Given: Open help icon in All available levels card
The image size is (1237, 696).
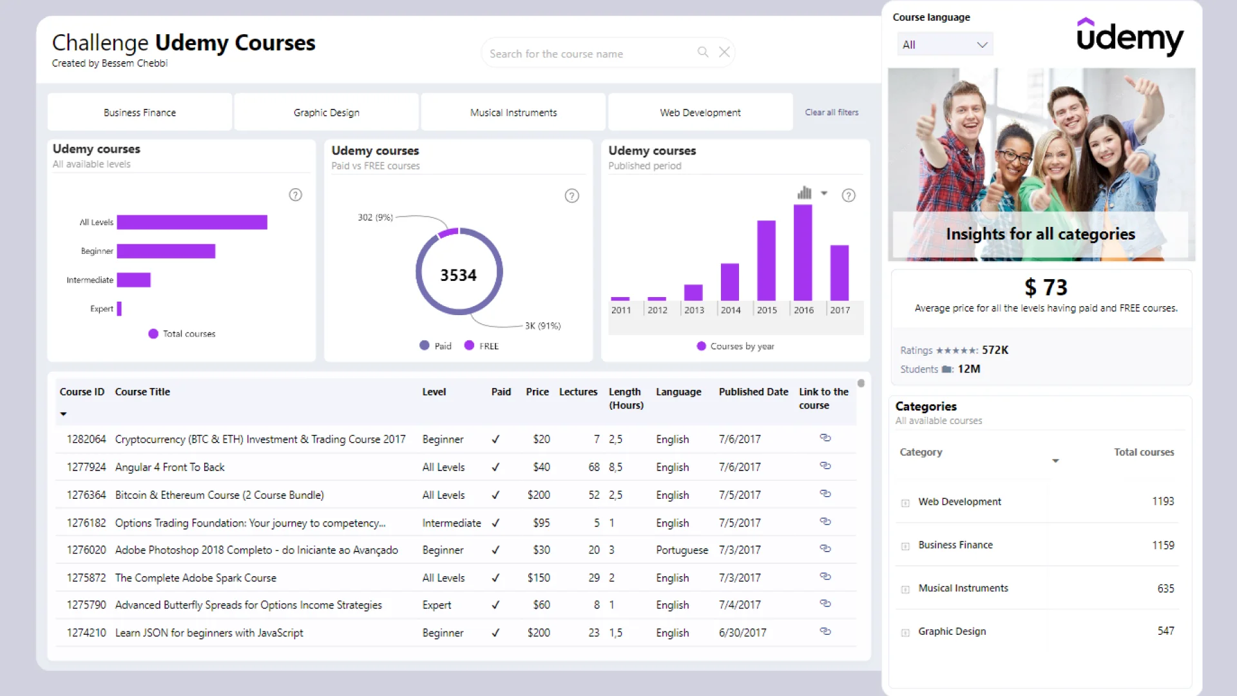Looking at the screenshot, I should 295,195.
